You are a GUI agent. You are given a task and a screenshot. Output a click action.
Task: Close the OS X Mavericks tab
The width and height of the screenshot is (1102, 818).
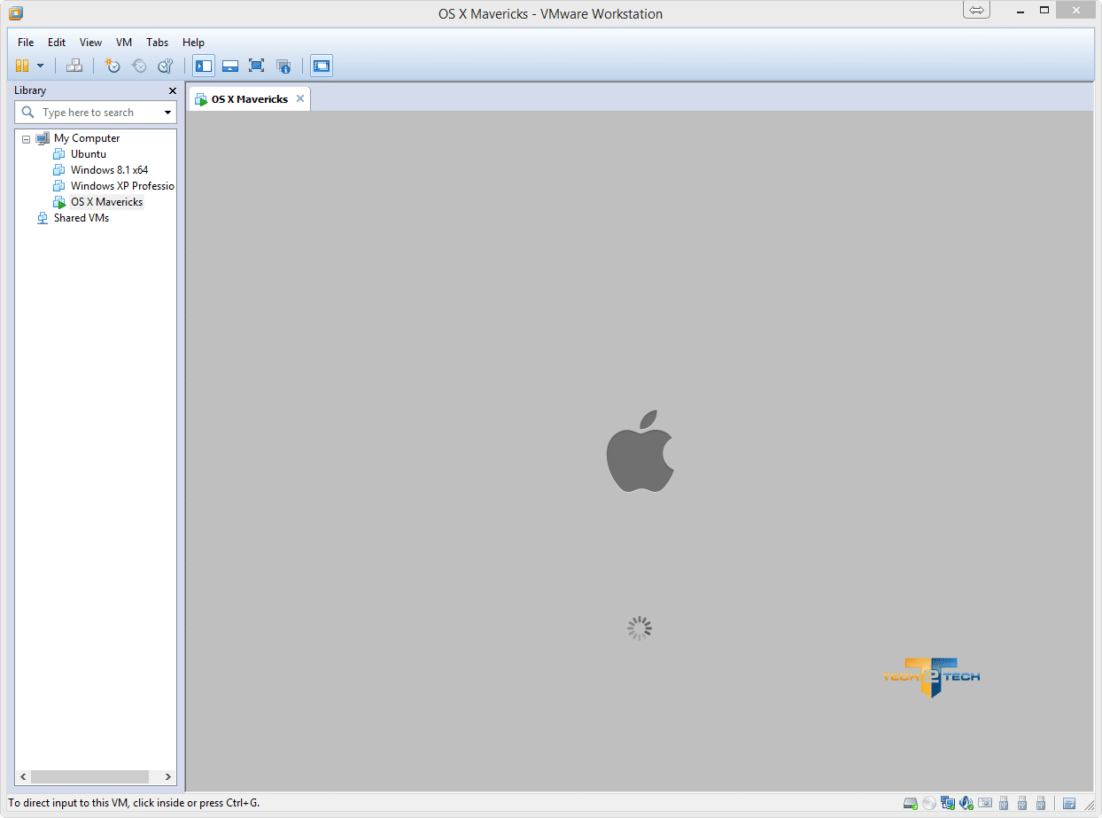pos(300,98)
